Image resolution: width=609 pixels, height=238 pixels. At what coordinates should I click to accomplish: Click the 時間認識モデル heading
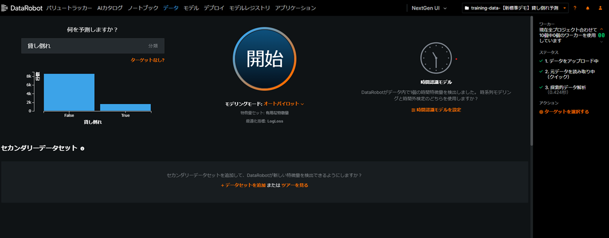click(x=436, y=82)
